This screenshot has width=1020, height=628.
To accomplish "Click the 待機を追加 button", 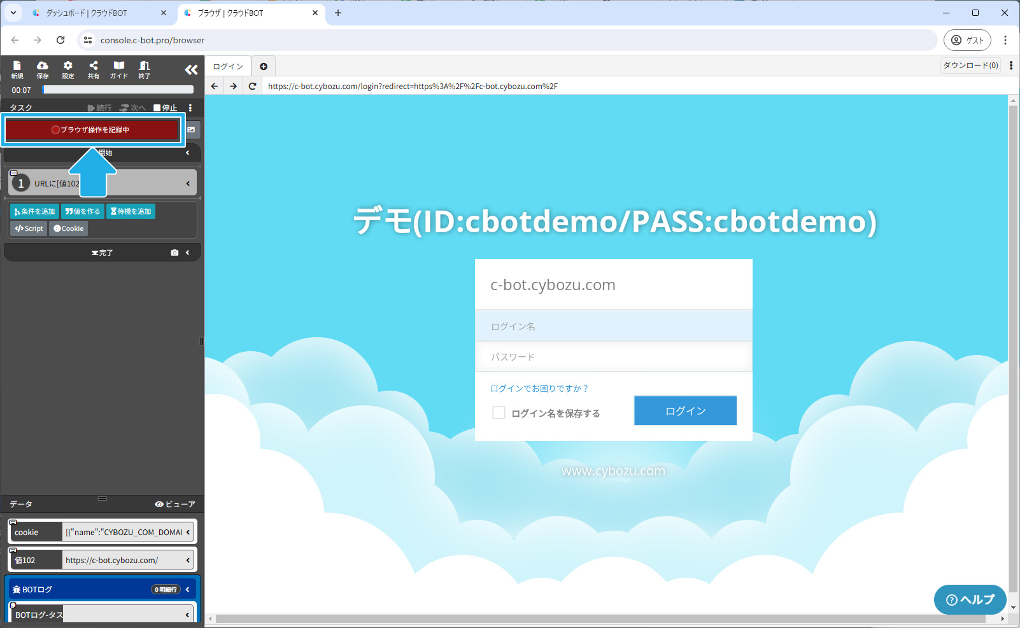I will [131, 211].
